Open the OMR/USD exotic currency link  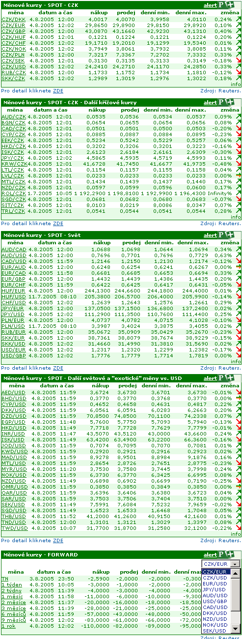14,487
